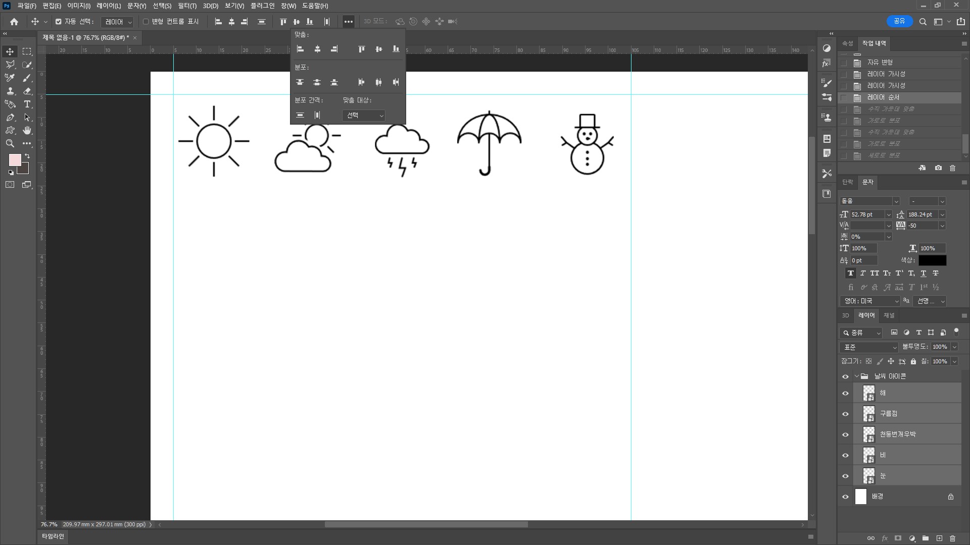
Task: Open the 필터(T) menu
Action: [x=187, y=6]
